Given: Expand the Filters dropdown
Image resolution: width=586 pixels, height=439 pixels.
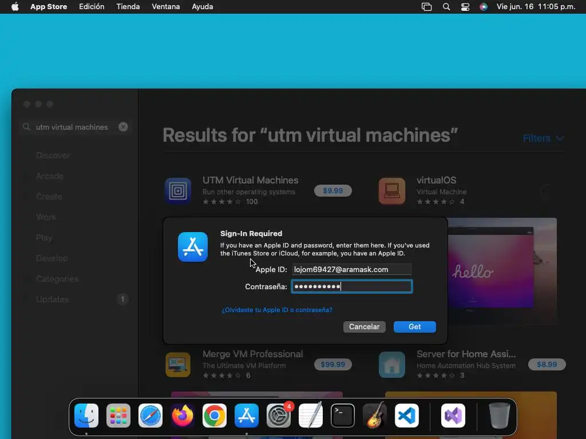Looking at the screenshot, I should pyautogui.click(x=543, y=138).
